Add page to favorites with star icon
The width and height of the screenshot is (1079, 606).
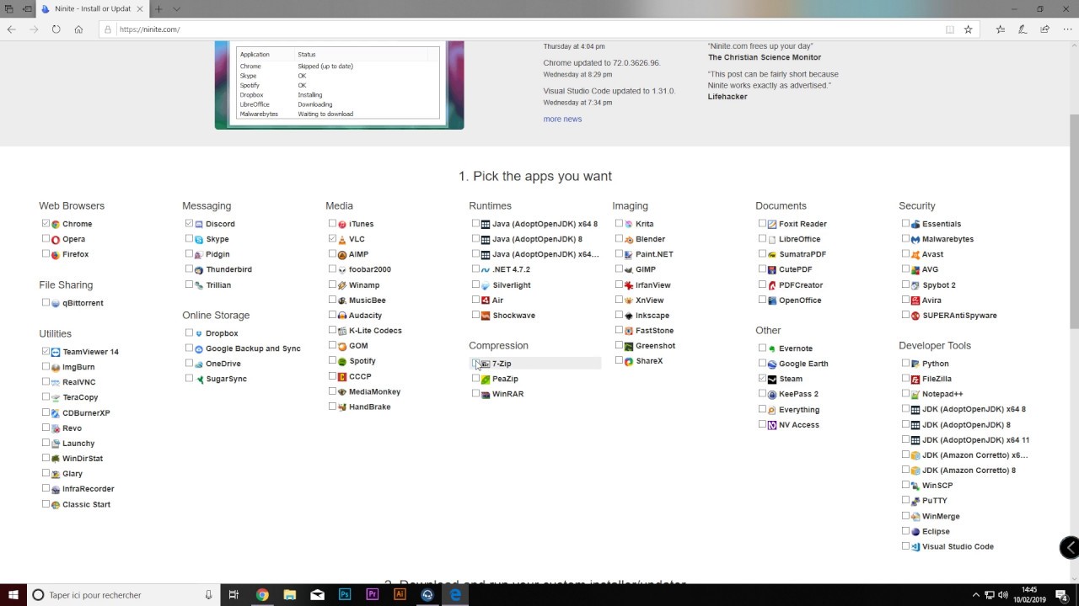point(969,29)
